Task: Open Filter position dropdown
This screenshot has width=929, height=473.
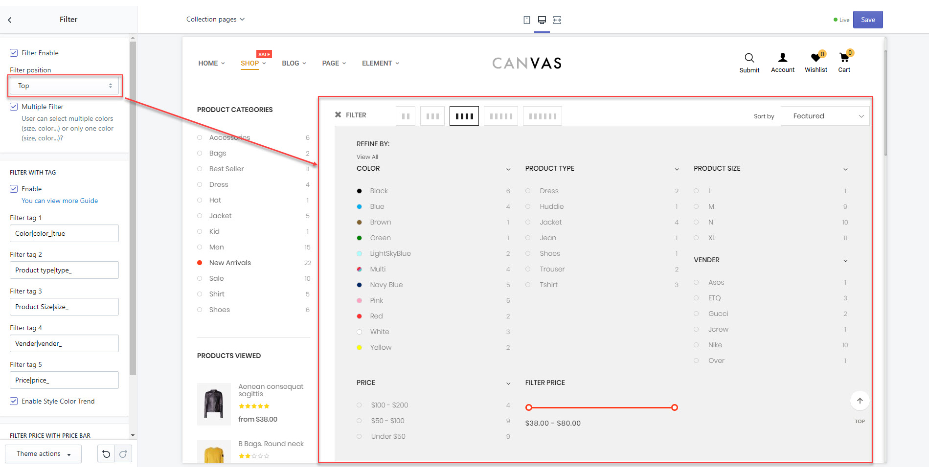Action: coord(65,86)
